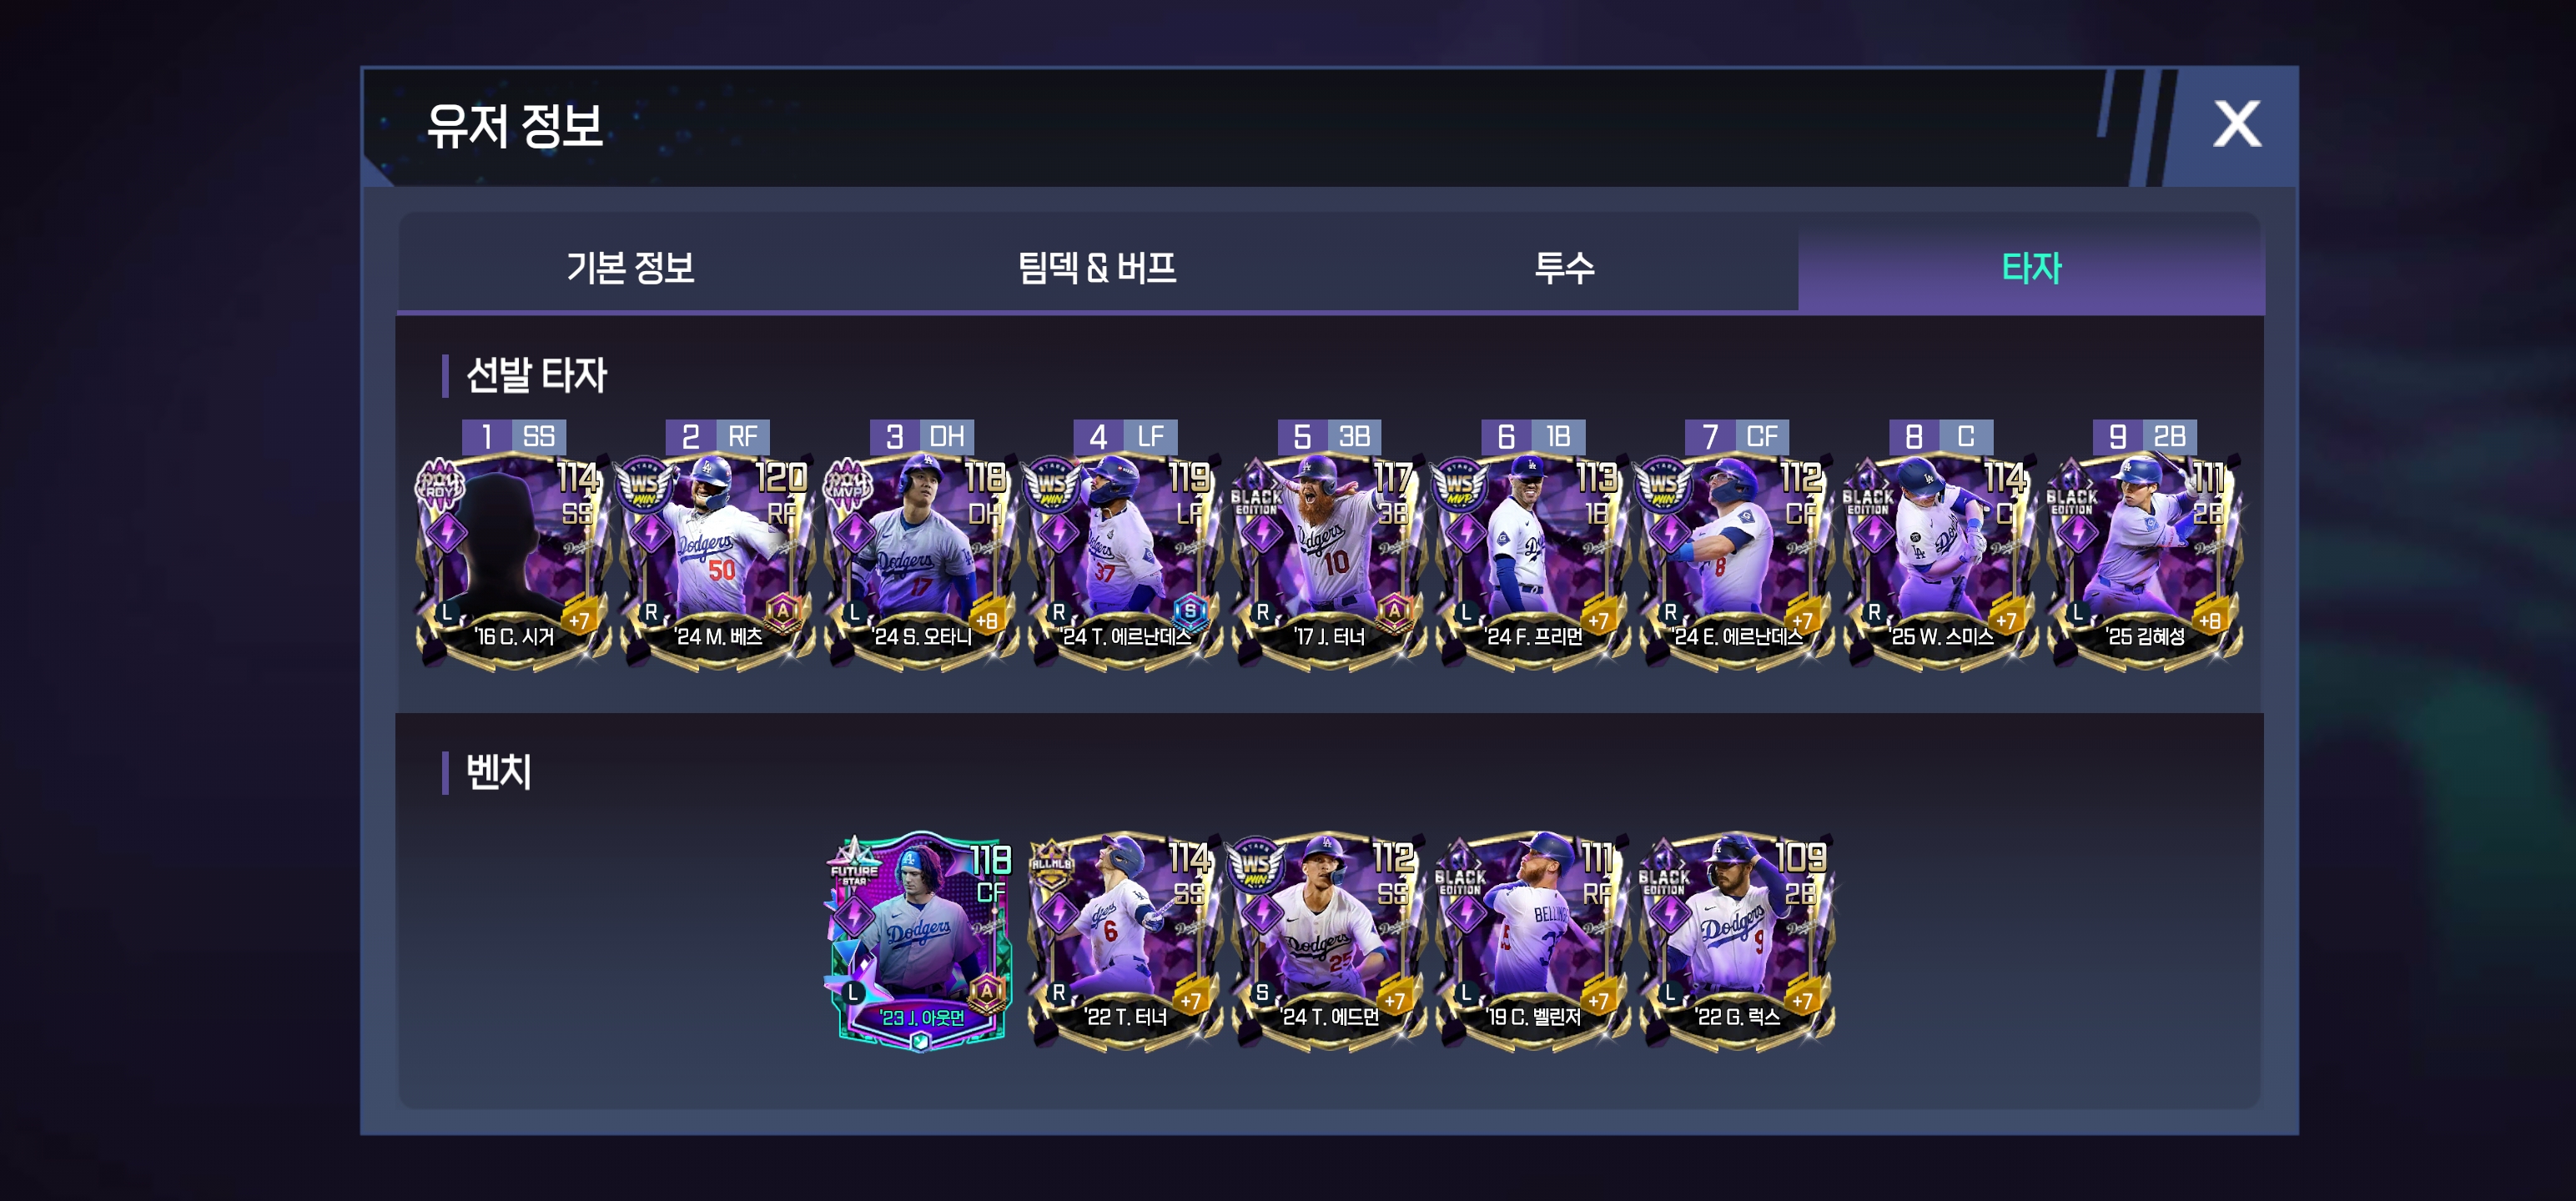Viewport: 2576px width, 1201px height.
Task: Open the 투수 tab
Action: (x=1564, y=267)
